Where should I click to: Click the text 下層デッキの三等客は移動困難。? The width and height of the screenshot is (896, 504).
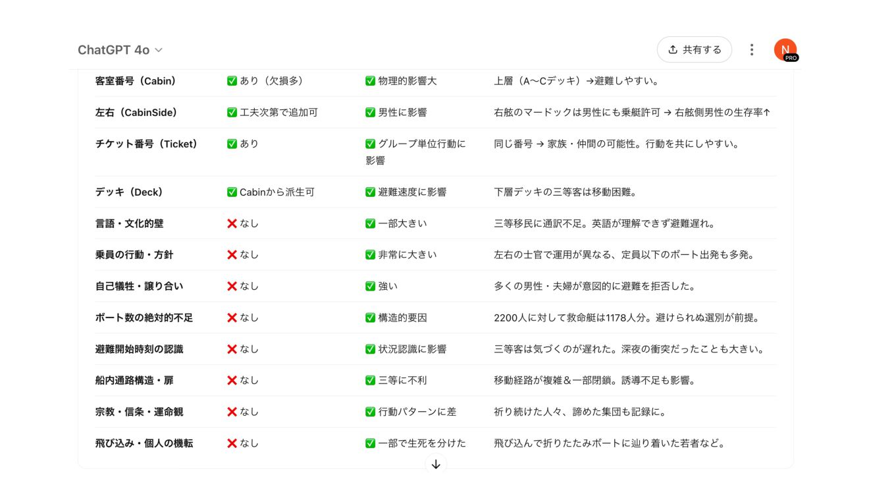click(x=566, y=192)
